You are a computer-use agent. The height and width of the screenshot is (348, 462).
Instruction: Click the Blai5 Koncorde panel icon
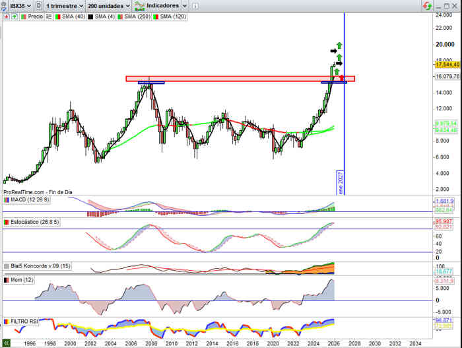pyautogui.click(x=7, y=266)
